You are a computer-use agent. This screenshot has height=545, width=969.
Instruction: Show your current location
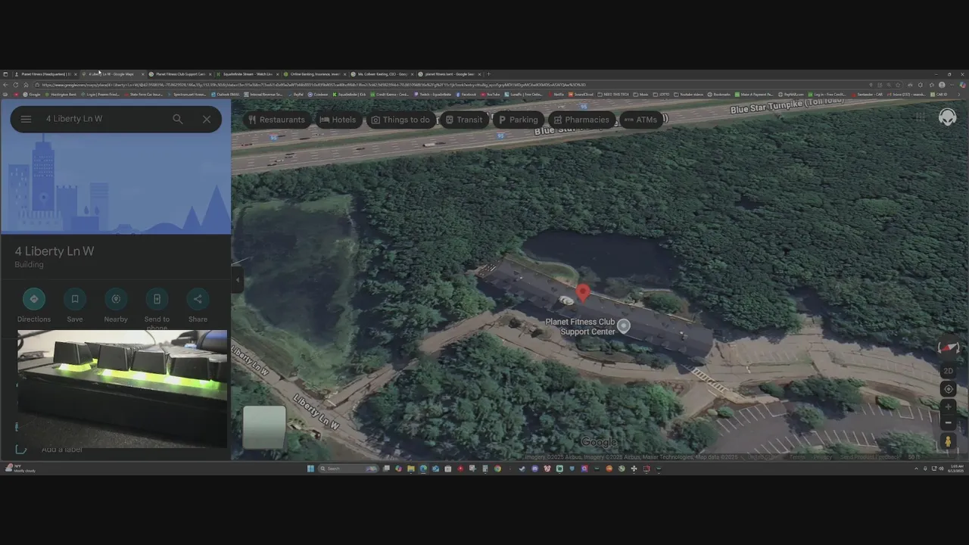point(948,389)
